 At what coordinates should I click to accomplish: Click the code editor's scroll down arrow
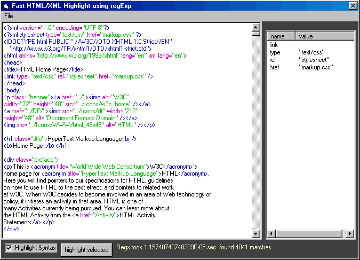[x=255, y=234]
